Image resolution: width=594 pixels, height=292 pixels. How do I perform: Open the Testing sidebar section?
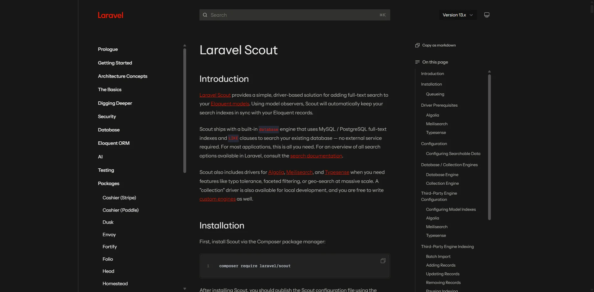point(106,170)
